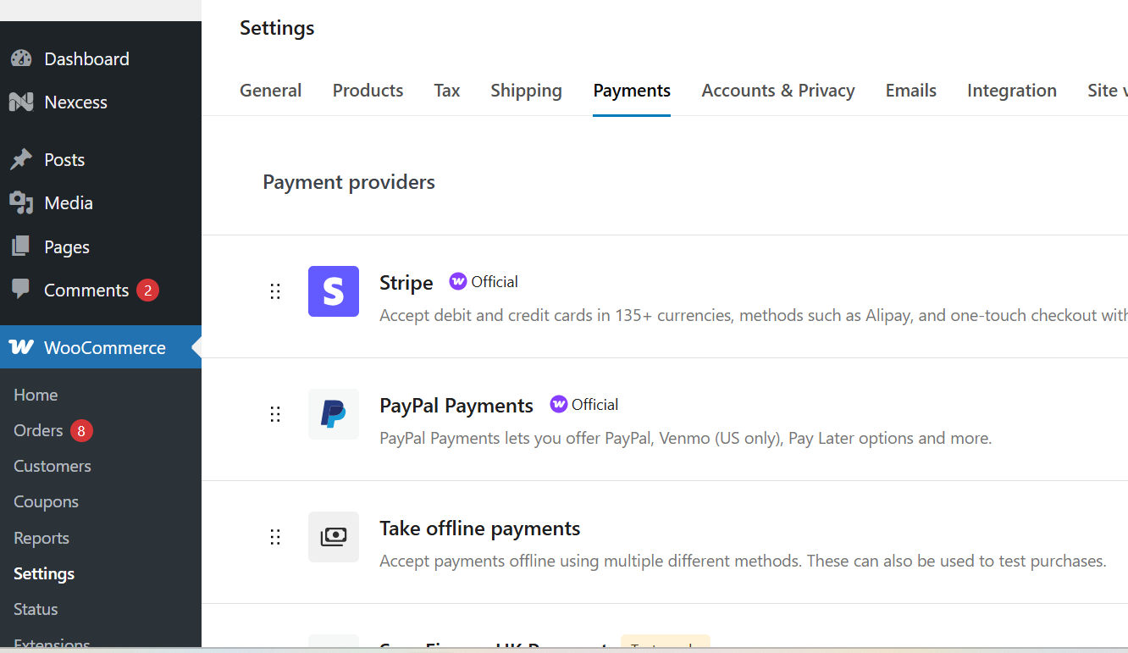Open WooCommerce Status page
Screen dimensions: 1128x653
(x=35, y=608)
